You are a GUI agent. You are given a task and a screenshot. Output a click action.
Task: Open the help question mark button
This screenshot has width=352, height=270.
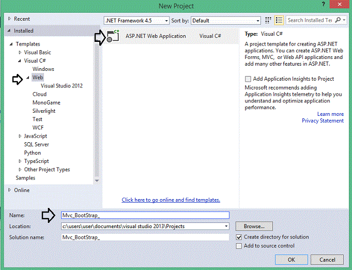(323, 4)
